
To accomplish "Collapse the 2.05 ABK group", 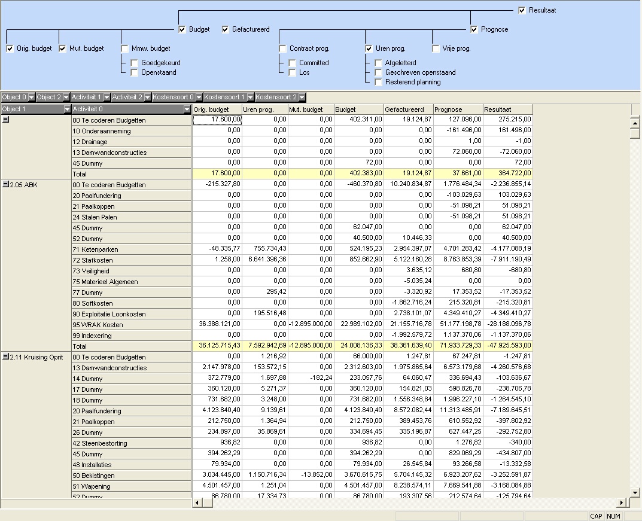I will point(6,185).
